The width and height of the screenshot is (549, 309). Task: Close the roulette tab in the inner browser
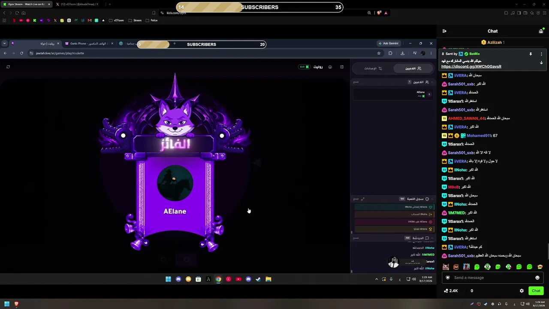pos(58,43)
